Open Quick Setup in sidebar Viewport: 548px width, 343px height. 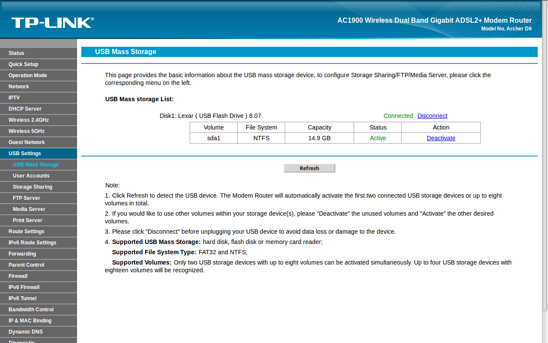point(24,64)
